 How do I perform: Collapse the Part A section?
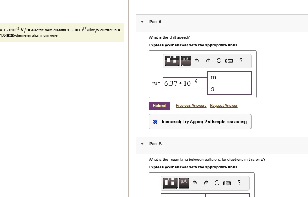(x=143, y=22)
